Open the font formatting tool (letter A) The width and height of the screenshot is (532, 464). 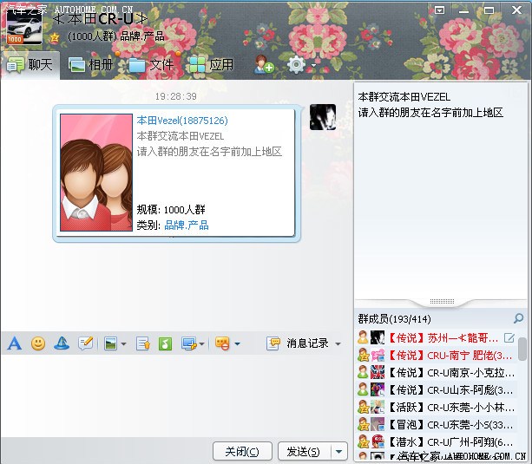tap(14, 343)
